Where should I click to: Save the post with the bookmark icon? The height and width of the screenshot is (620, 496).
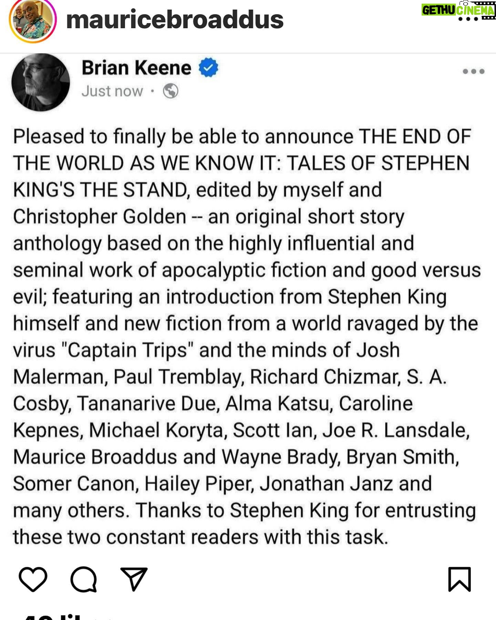(x=459, y=579)
